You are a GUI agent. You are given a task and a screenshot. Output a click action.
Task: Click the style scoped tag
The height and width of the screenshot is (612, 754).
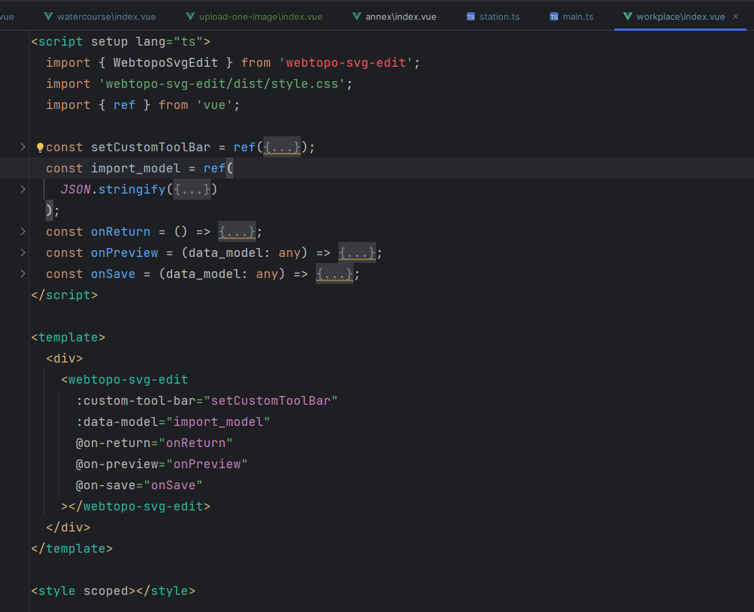[83, 592]
